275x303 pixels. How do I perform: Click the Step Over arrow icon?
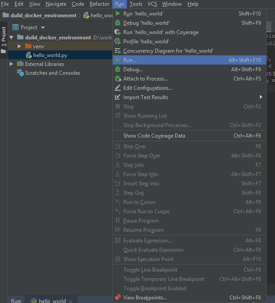tap(118, 146)
